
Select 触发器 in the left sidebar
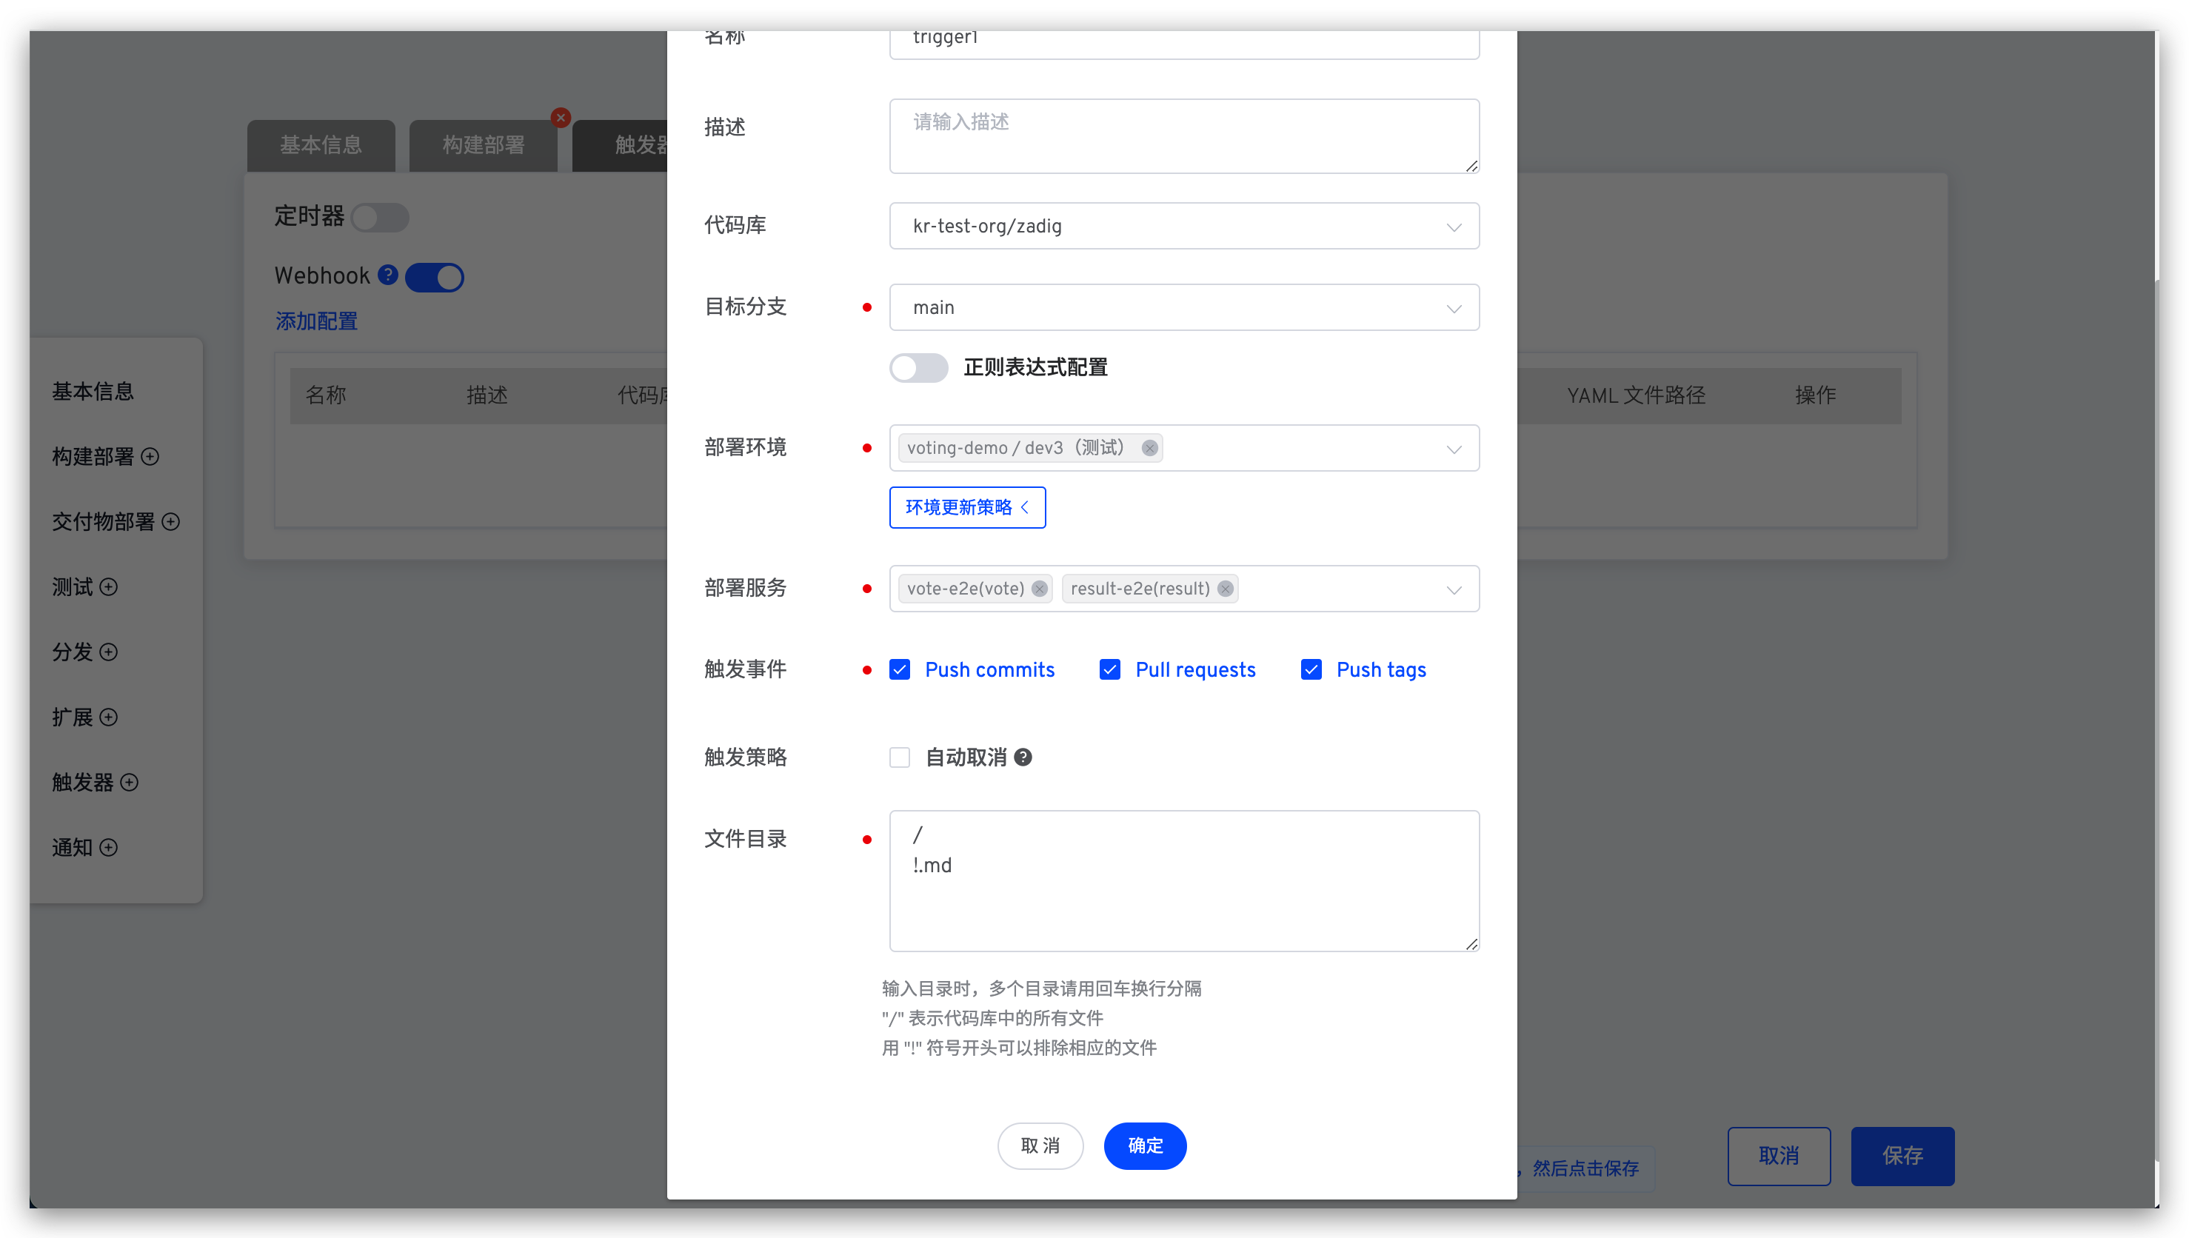pyautogui.click(x=82, y=782)
